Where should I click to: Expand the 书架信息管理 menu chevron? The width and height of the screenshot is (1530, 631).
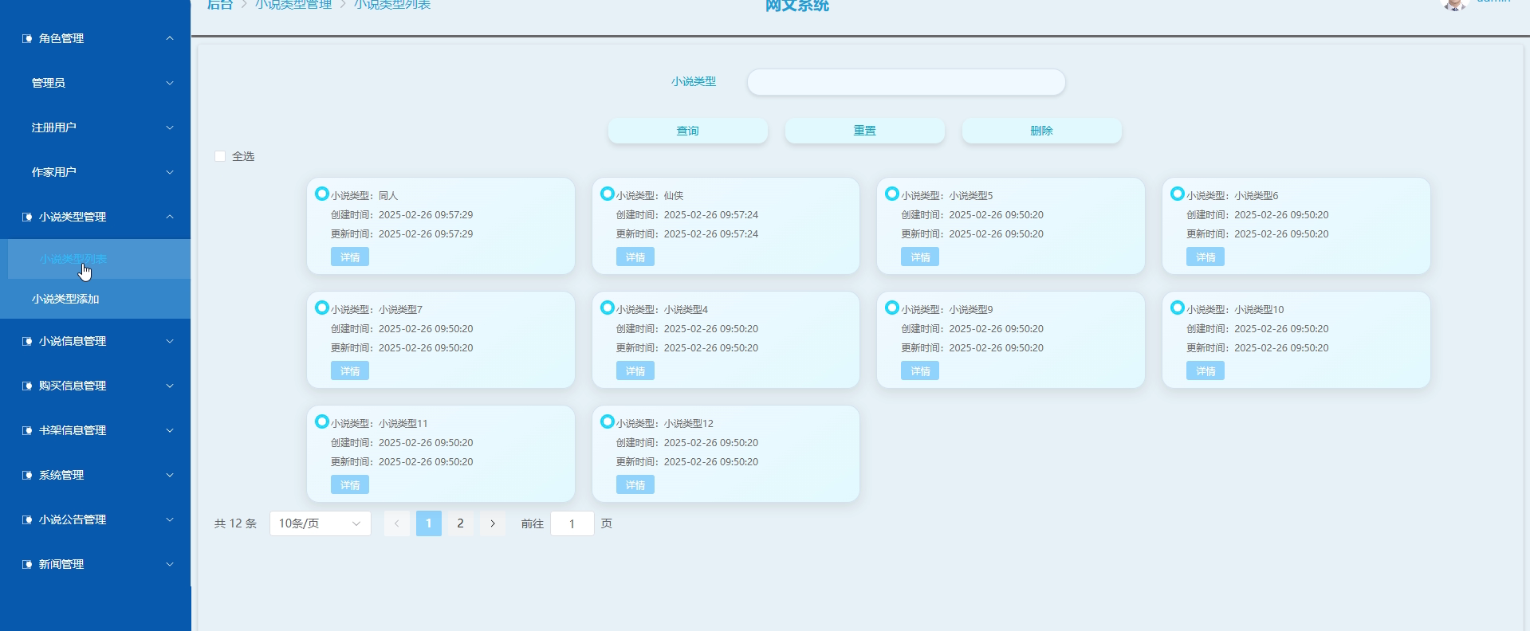(x=170, y=430)
